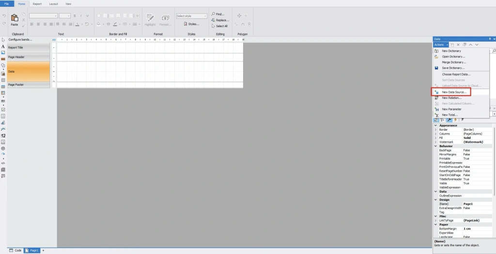
Task: Open the Select style combo box
Action: pos(191,16)
